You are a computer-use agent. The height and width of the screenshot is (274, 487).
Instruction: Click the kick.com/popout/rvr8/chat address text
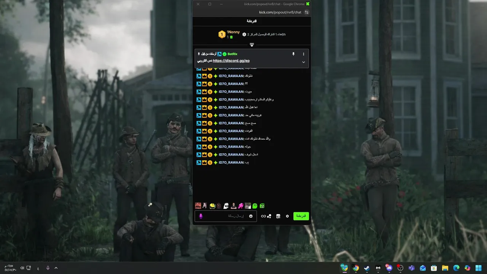pyautogui.click(x=280, y=12)
